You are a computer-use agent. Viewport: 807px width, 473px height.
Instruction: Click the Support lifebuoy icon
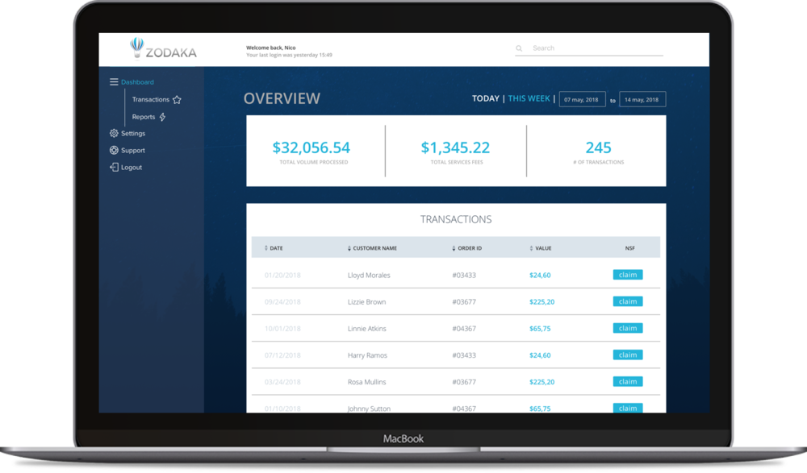point(114,150)
